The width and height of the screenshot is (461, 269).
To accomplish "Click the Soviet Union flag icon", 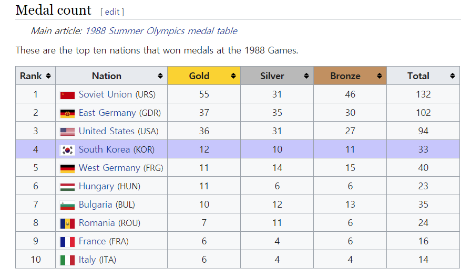I will (67, 95).
